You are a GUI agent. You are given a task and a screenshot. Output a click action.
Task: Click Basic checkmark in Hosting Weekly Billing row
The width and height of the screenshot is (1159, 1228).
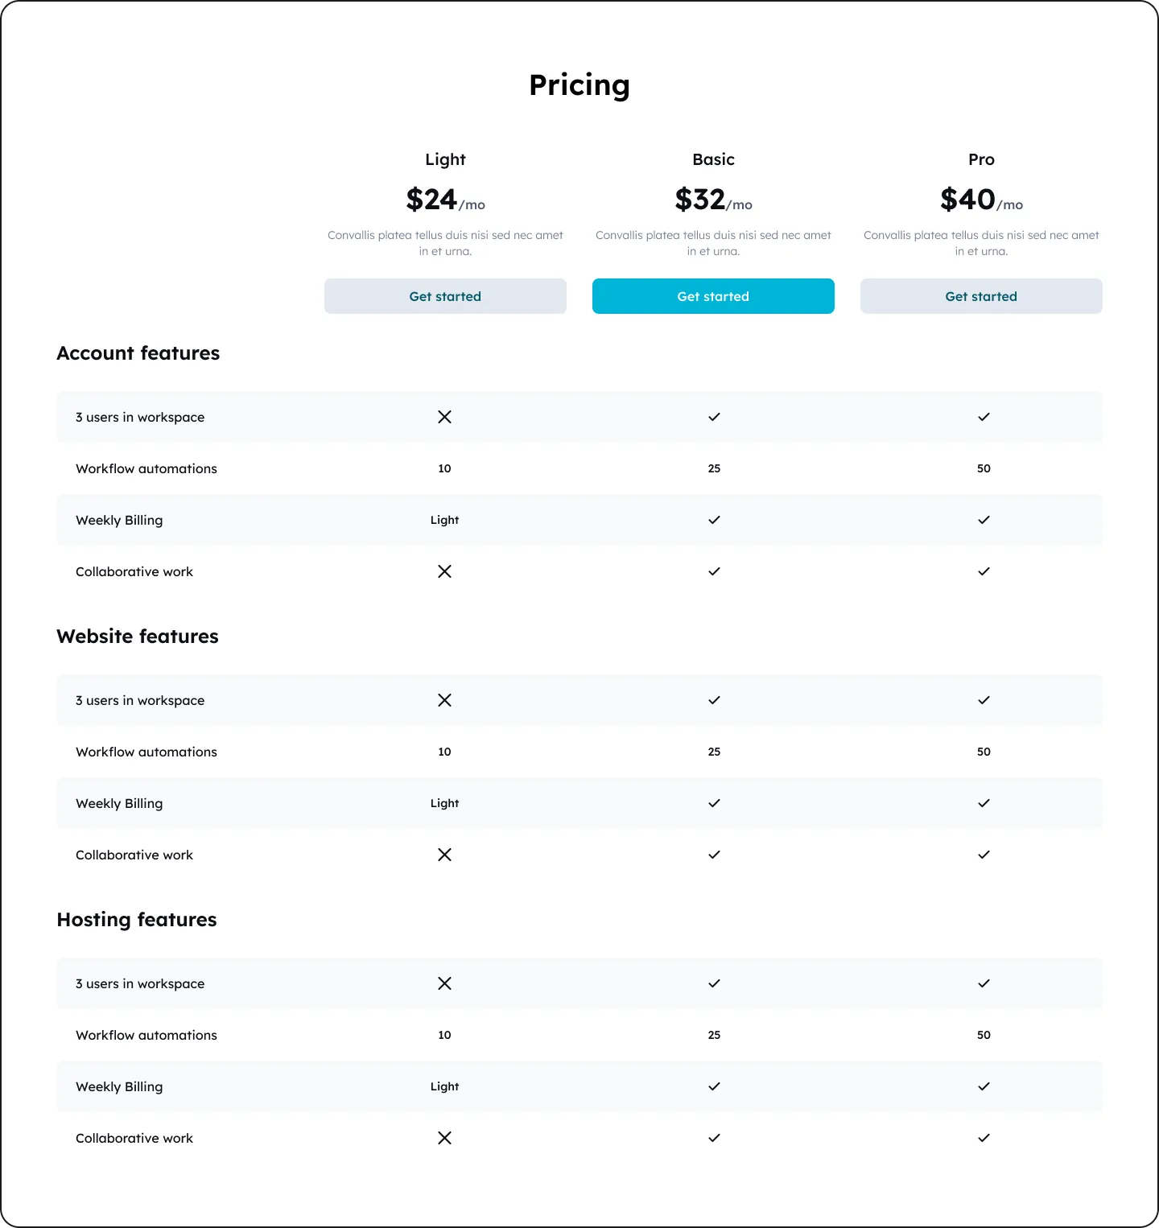coord(714,1086)
